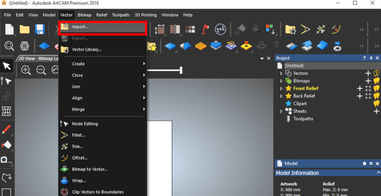Image resolution: width=381 pixels, height=196 pixels.
Task: Close the Project panel
Action: pos(377,58)
